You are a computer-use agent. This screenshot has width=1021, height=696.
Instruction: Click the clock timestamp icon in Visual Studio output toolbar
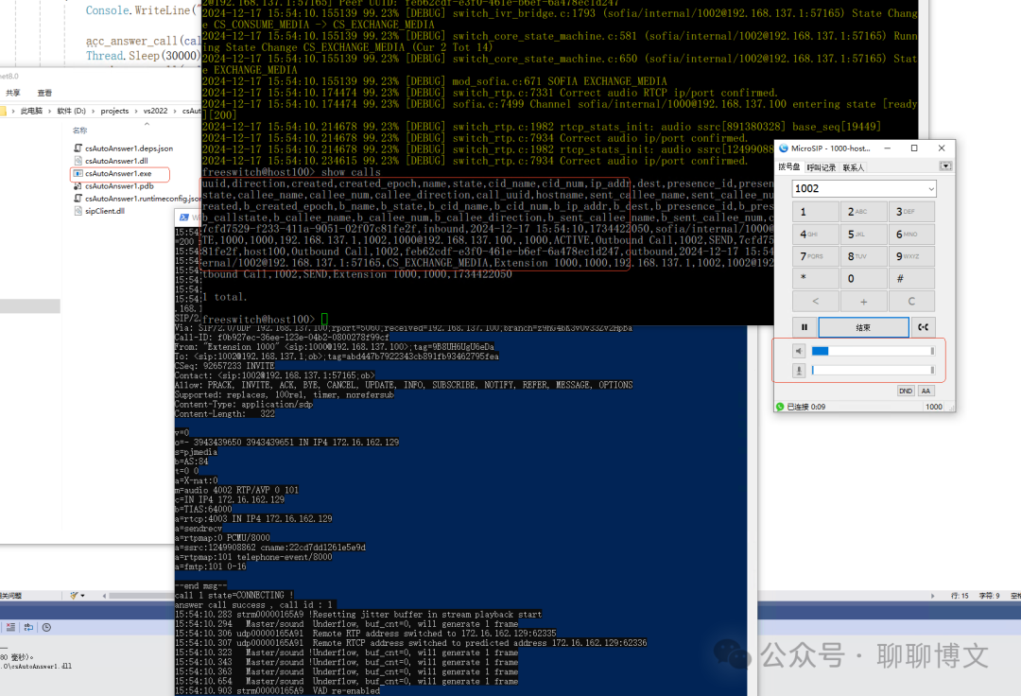46,628
